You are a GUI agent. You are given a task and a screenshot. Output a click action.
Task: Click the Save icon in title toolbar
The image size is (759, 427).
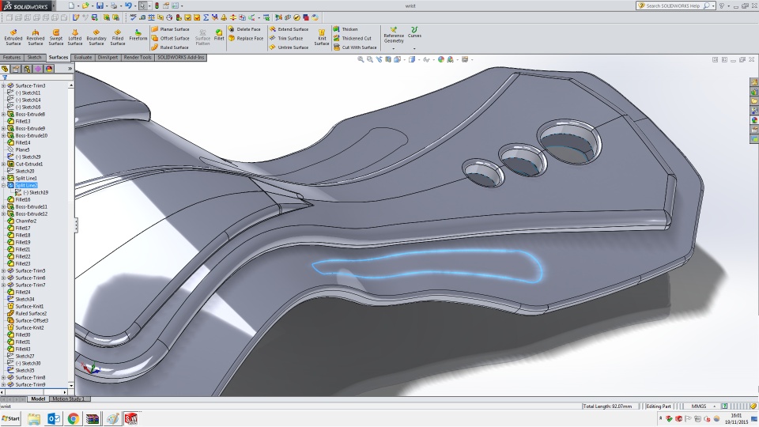[x=100, y=6]
